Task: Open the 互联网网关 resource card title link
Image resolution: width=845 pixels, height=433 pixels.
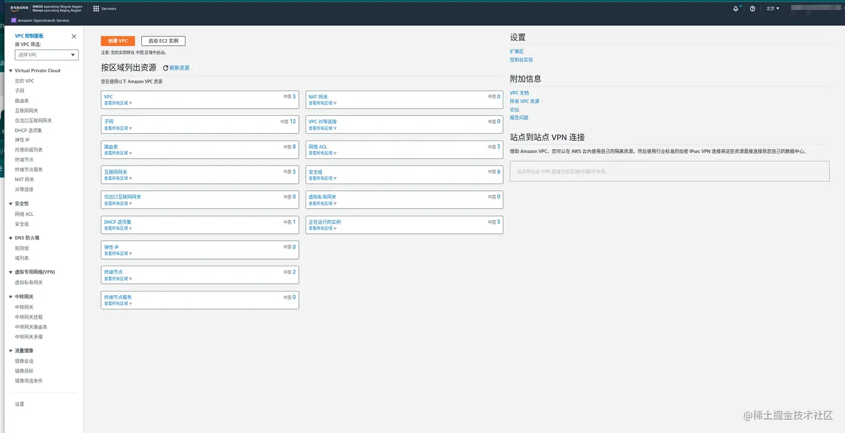Action: pyautogui.click(x=116, y=172)
